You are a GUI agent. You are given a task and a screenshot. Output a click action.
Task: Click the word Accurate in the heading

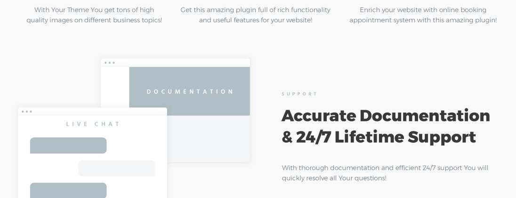[x=319, y=116]
